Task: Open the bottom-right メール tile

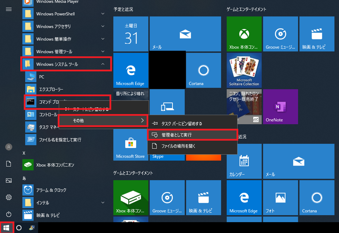Action: (x=299, y=161)
